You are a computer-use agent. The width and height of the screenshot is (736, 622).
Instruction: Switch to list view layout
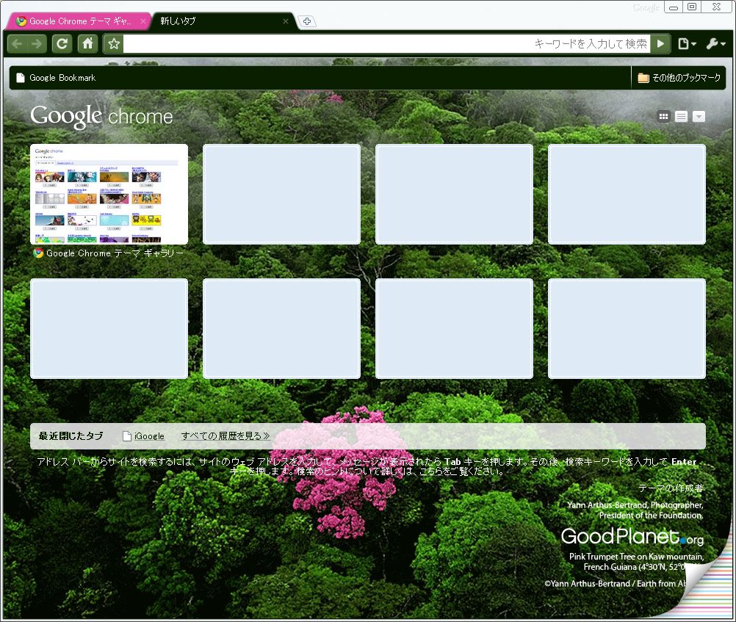tap(682, 116)
